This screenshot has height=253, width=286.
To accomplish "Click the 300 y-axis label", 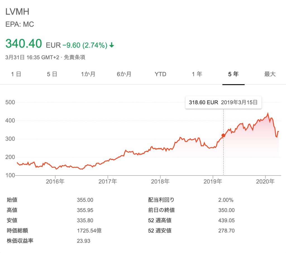I will [x=10, y=139].
